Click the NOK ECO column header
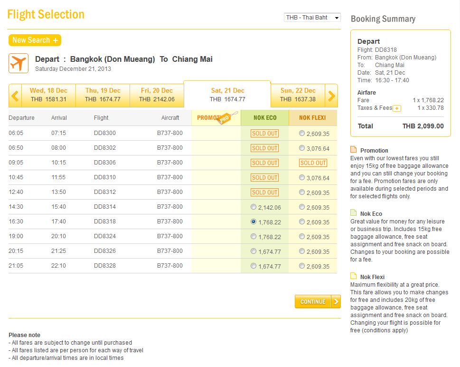The width and height of the screenshot is (460, 367). (265, 118)
